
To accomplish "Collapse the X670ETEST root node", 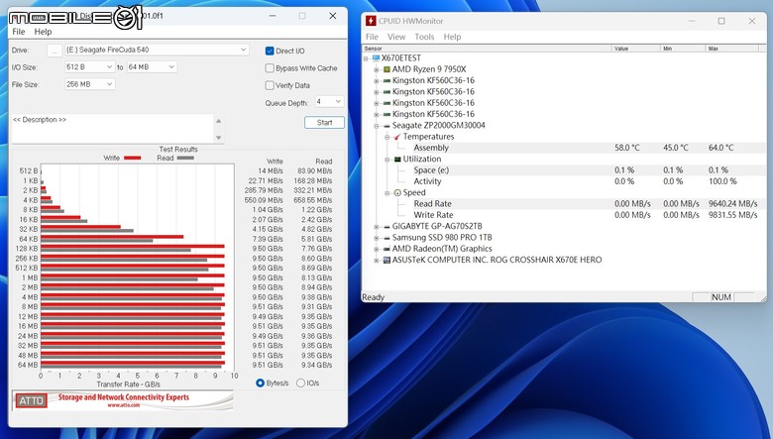I will 367,58.
